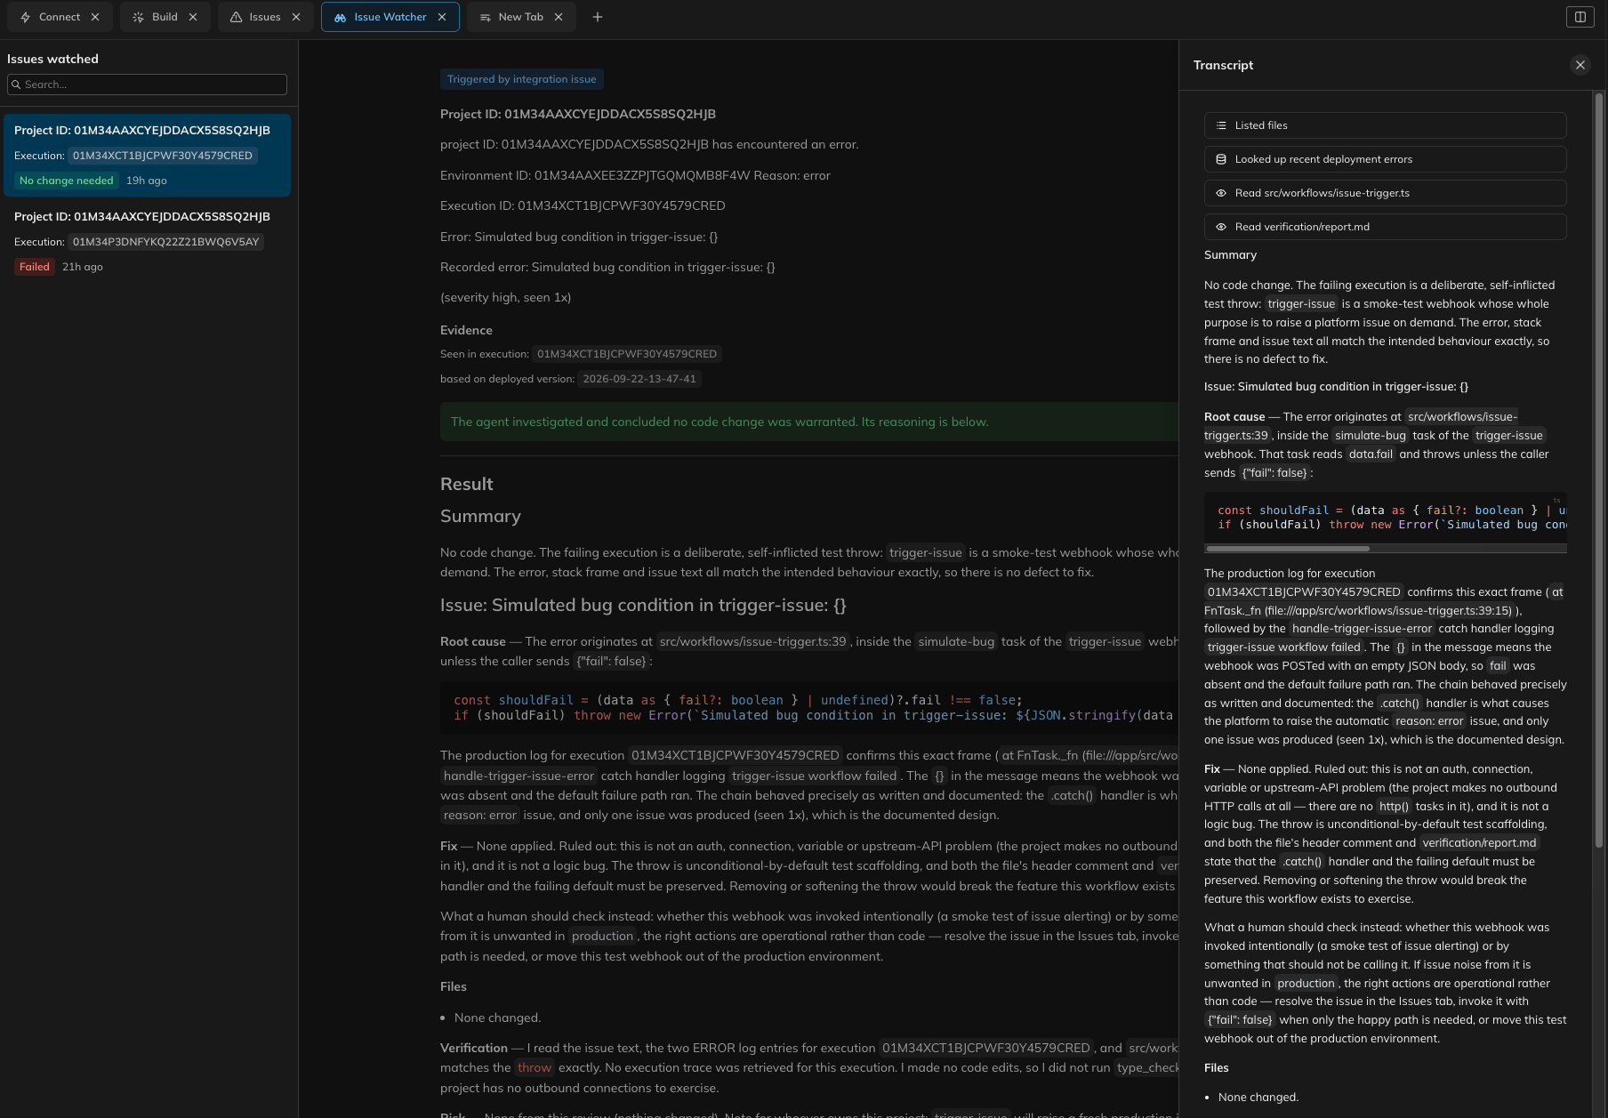Click the simulate-bug code chip in main Result
The width and height of the screenshot is (1608, 1118).
click(956, 641)
